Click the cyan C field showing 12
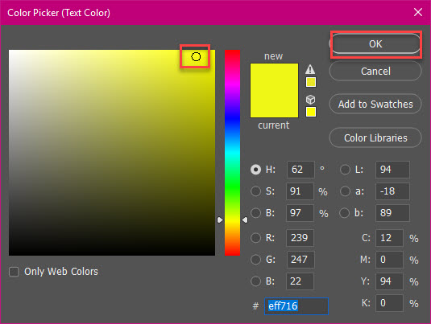The image size is (431, 324). pyautogui.click(x=389, y=238)
